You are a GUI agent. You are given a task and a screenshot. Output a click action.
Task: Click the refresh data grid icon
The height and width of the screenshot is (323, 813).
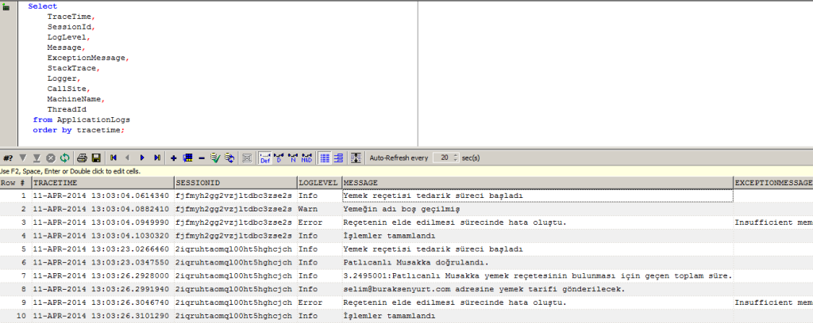coord(64,158)
